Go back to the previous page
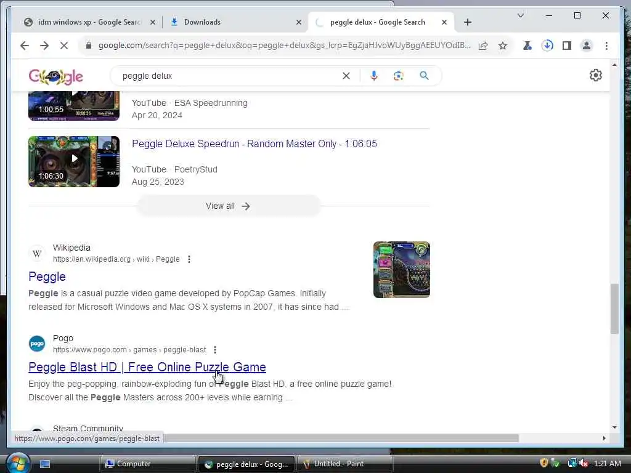The height and width of the screenshot is (473, 631). [25, 46]
